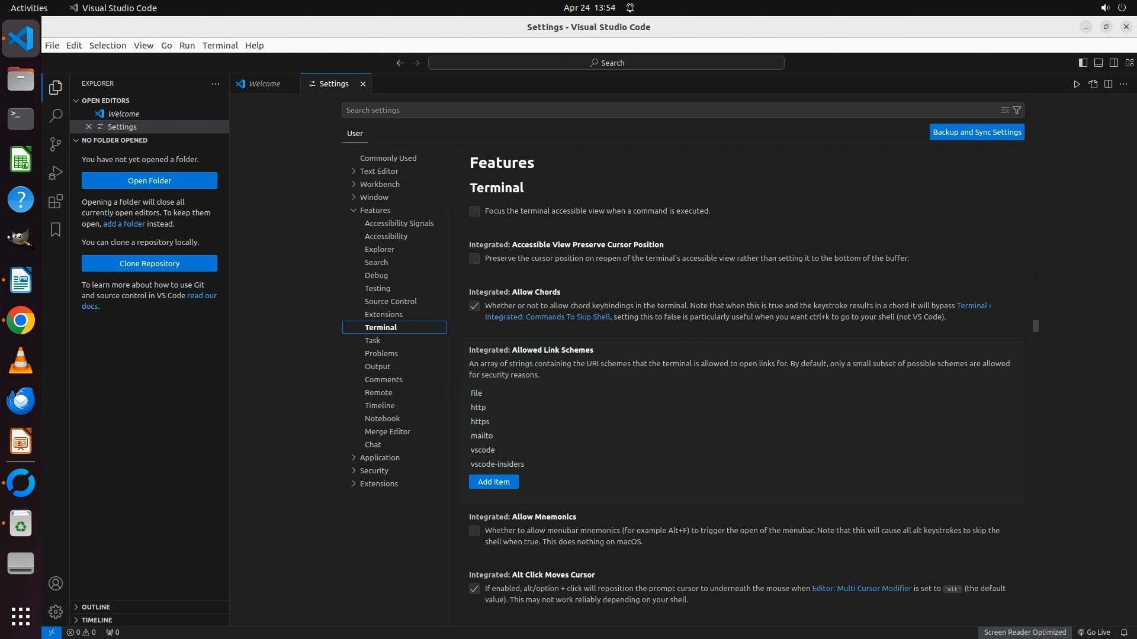Uncheck the Allow Chords checkbox
1137x639 pixels.
click(474, 306)
